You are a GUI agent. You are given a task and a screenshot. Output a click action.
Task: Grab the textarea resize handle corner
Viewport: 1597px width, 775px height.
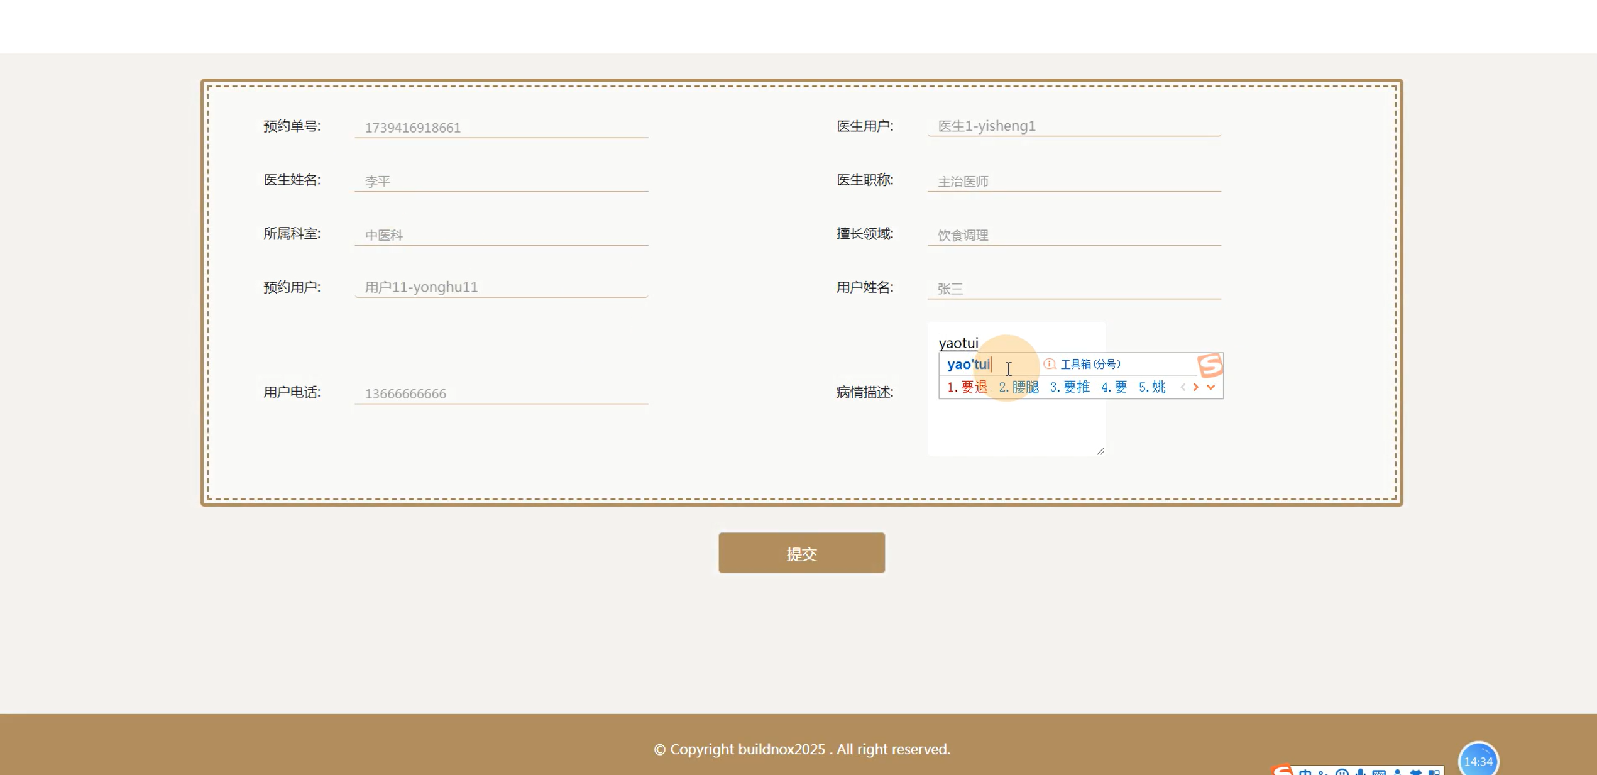coord(1100,451)
